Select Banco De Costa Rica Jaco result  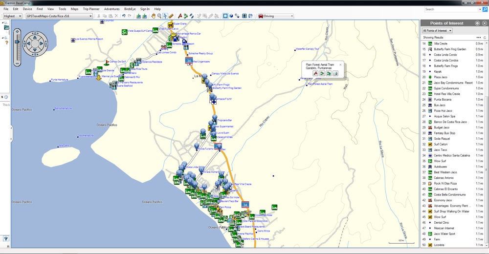[x=453, y=122]
